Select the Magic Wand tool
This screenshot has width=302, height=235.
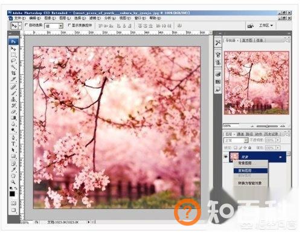click(13, 67)
